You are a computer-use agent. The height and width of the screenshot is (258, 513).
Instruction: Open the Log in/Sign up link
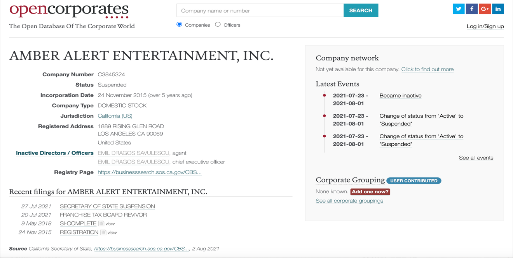coord(485,26)
